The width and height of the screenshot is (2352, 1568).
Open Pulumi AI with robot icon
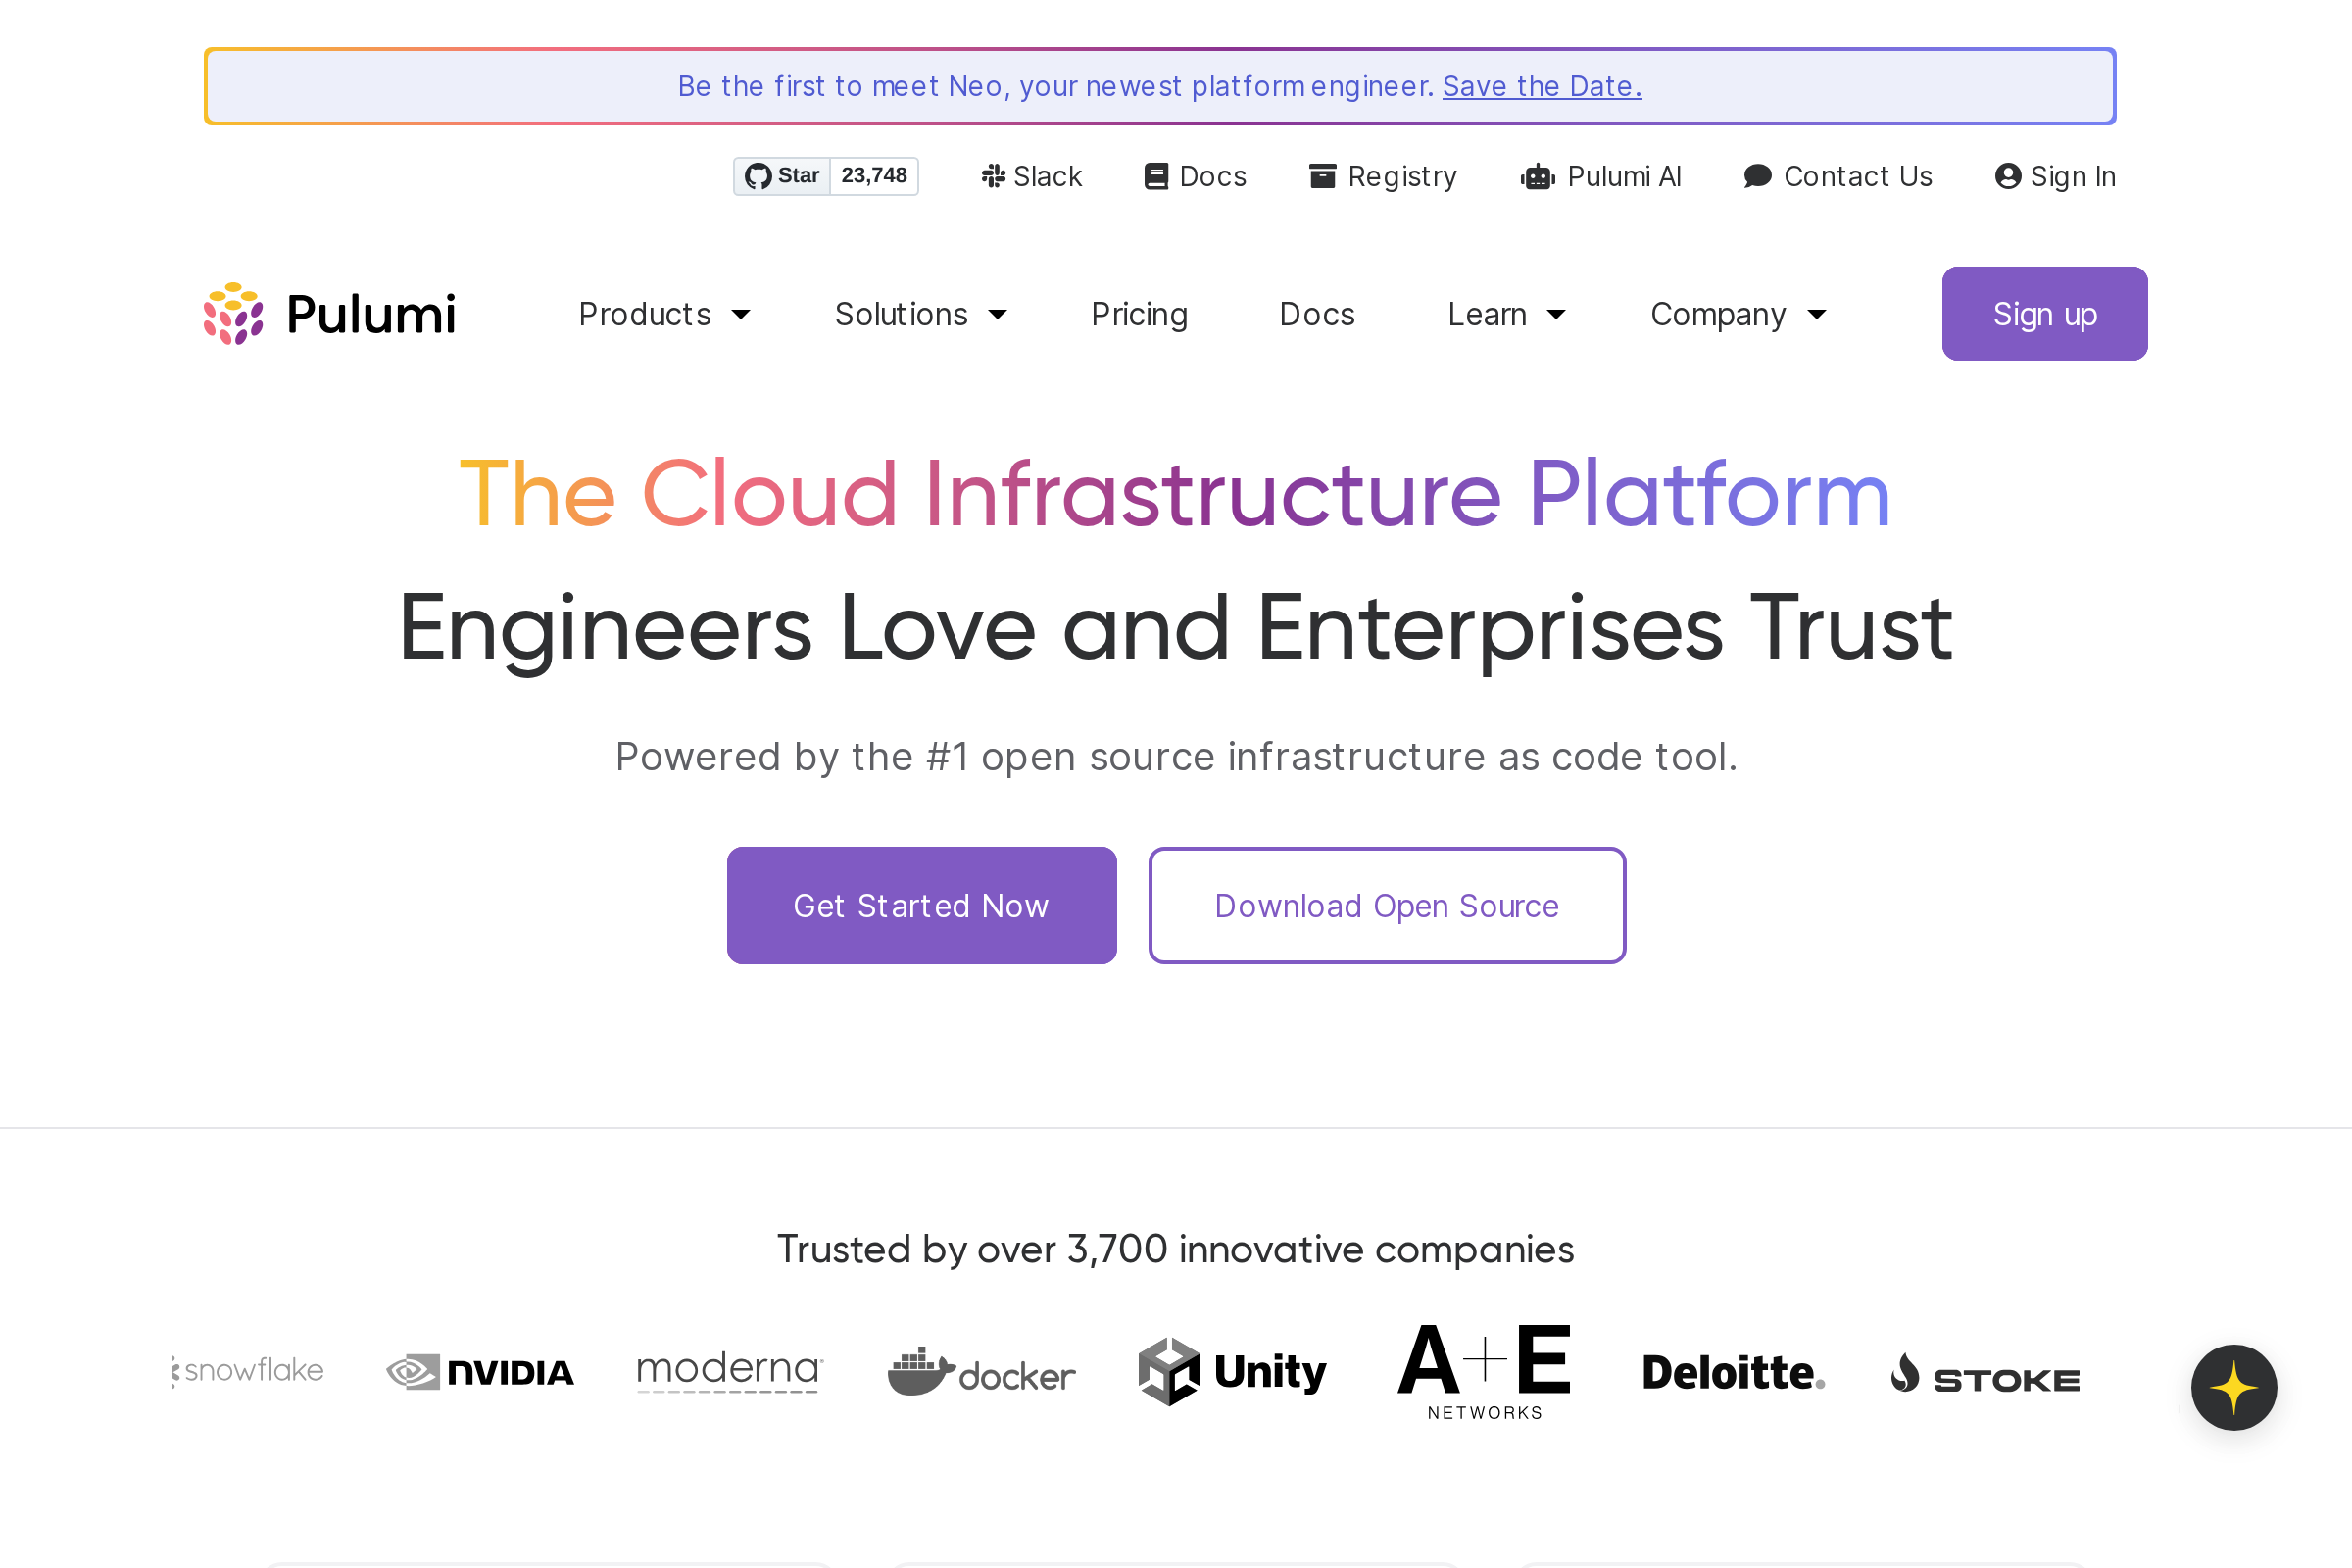pyautogui.click(x=1601, y=176)
